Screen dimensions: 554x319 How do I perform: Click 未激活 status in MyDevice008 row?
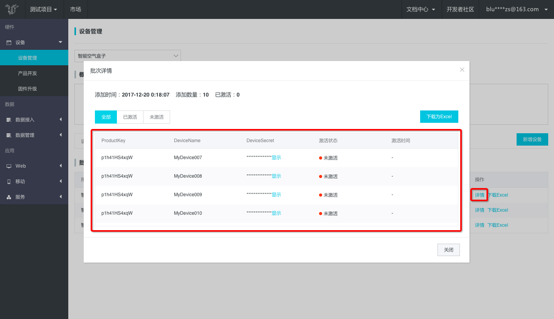coord(328,176)
